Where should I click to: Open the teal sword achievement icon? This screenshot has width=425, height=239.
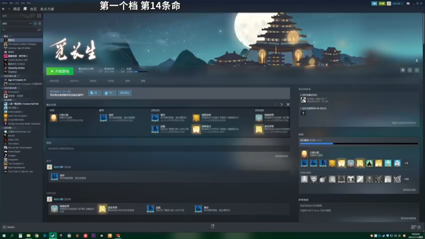388,163
